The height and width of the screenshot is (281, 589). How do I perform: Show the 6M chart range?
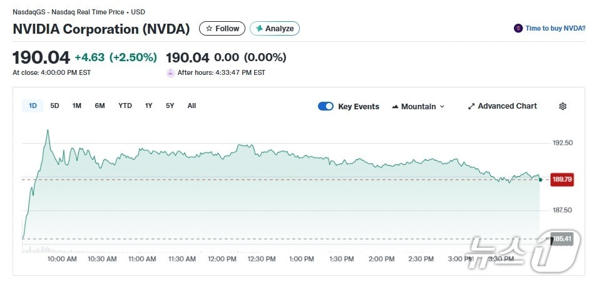pos(100,106)
